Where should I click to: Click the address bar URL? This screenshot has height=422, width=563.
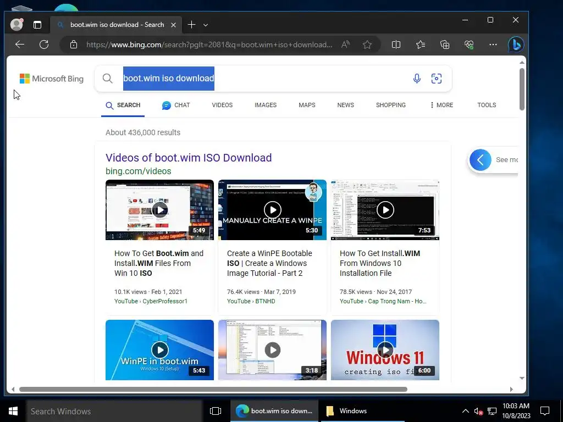pos(209,45)
